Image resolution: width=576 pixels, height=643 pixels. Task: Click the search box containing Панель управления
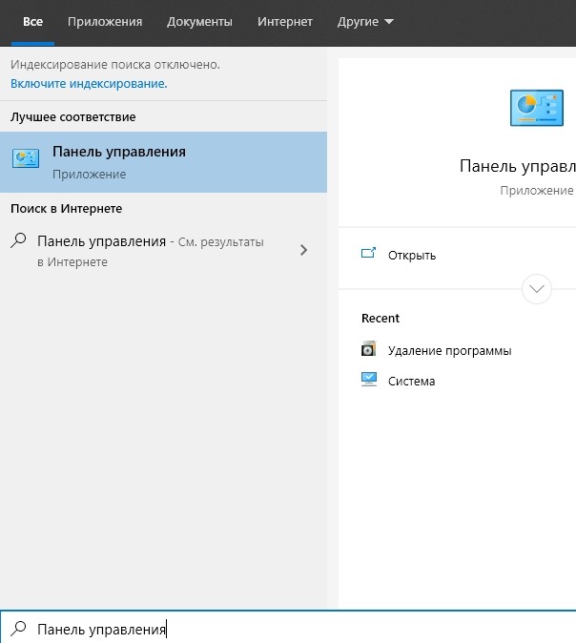[288, 628]
